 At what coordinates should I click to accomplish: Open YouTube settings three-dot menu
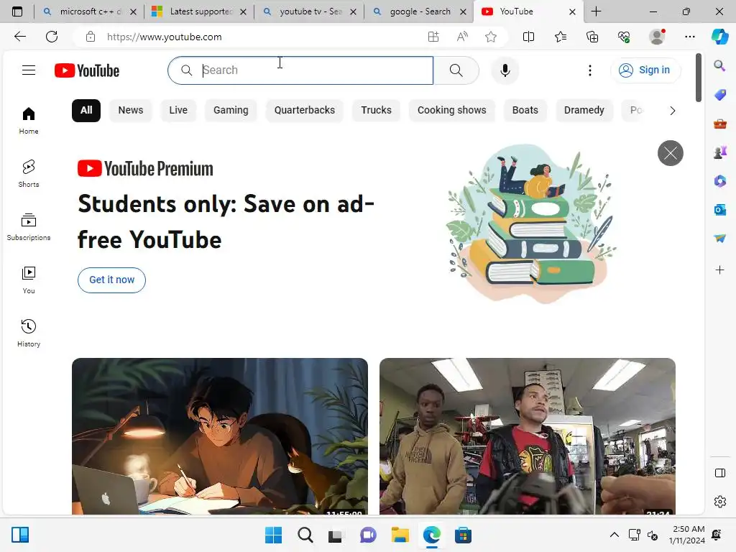[x=590, y=70]
